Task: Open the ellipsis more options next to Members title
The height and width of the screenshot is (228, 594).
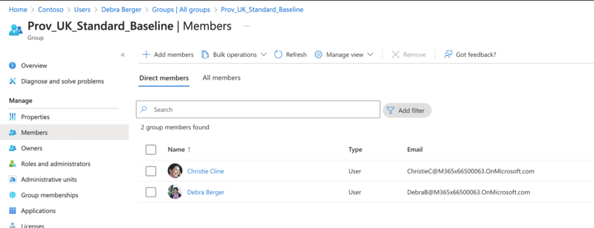Action: 247,26
